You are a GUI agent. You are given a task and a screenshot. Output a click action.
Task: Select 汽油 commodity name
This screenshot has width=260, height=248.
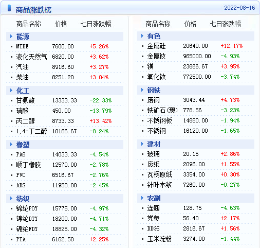(22, 67)
